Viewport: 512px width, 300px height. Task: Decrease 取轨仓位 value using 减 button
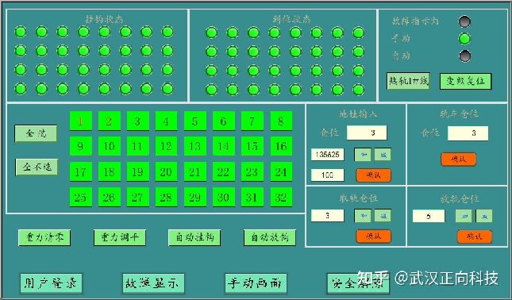[x=383, y=215]
